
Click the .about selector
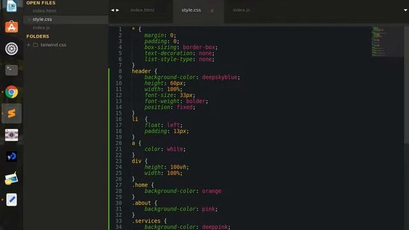(x=141, y=203)
